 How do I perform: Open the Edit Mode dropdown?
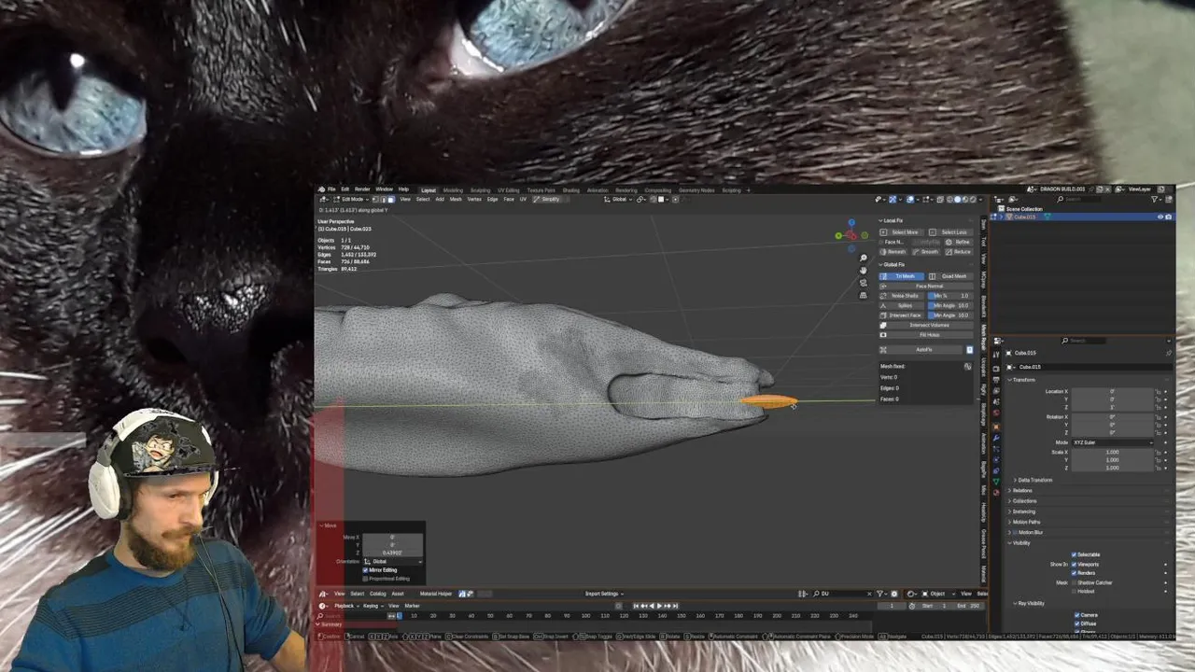point(352,199)
